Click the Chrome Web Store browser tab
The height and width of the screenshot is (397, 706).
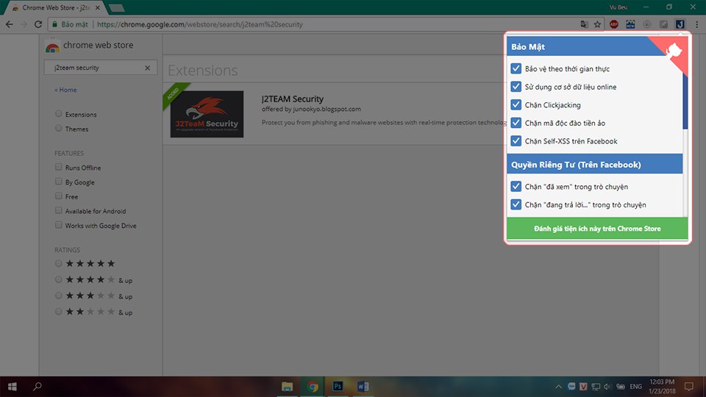pyautogui.click(x=56, y=7)
